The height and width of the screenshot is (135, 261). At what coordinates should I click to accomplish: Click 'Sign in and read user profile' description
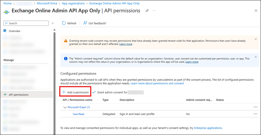point(137,114)
